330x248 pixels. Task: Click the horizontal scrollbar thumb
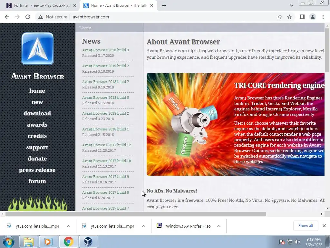(x=136, y=214)
